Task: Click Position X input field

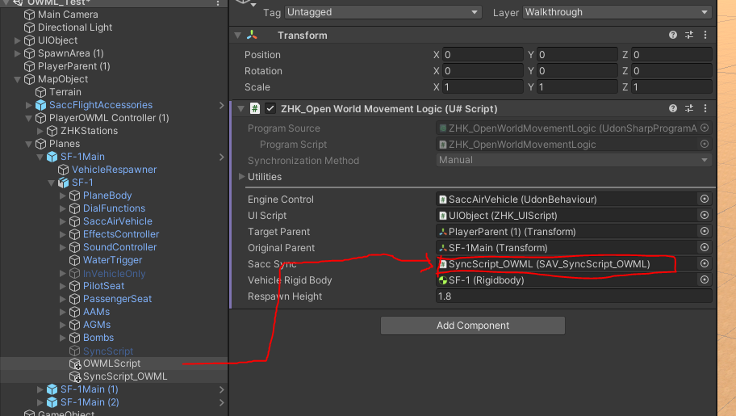Action: (x=483, y=55)
